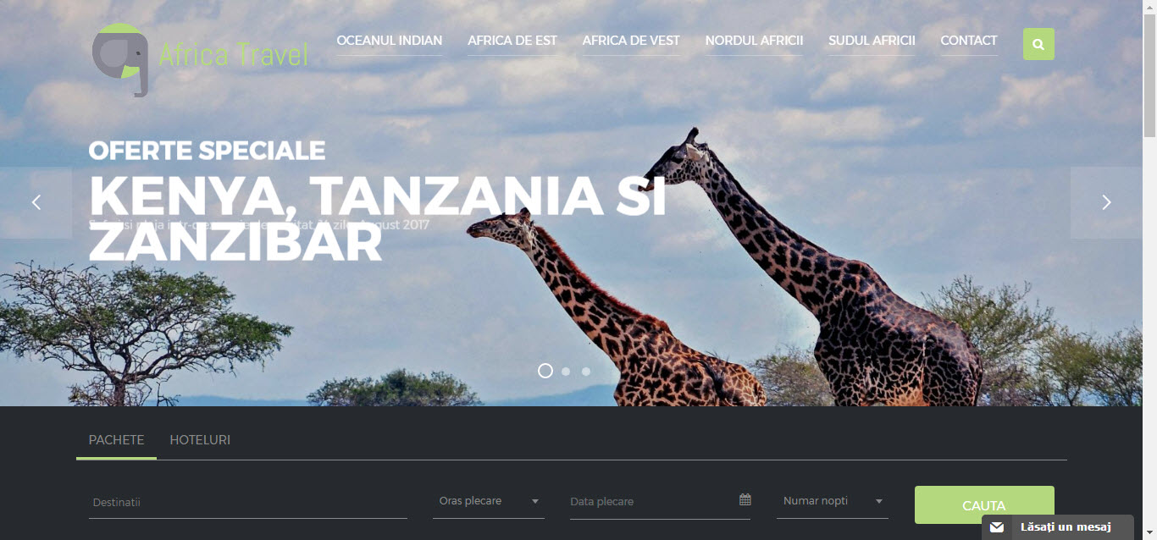Expand the Numar nopti dropdown
Viewport: 1157px width, 540px height.
(x=833, y=501)
